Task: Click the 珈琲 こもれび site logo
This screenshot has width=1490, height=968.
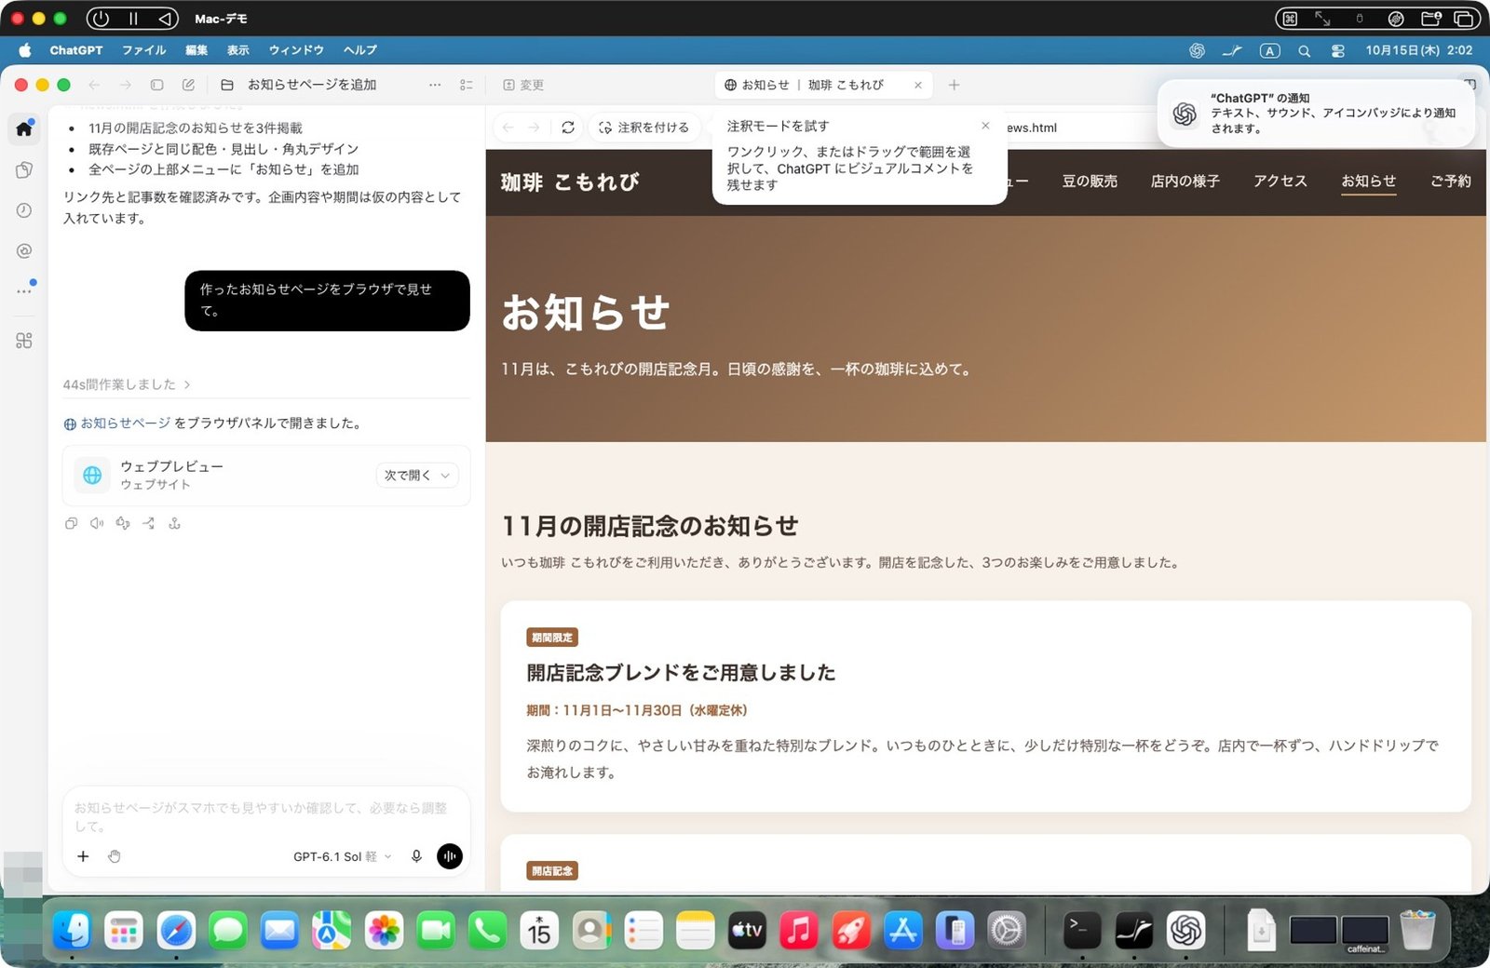Action: 570,182
